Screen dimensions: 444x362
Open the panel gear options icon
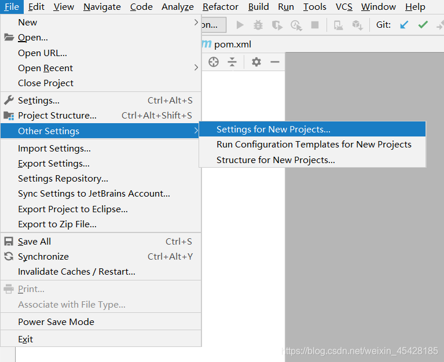256,62
